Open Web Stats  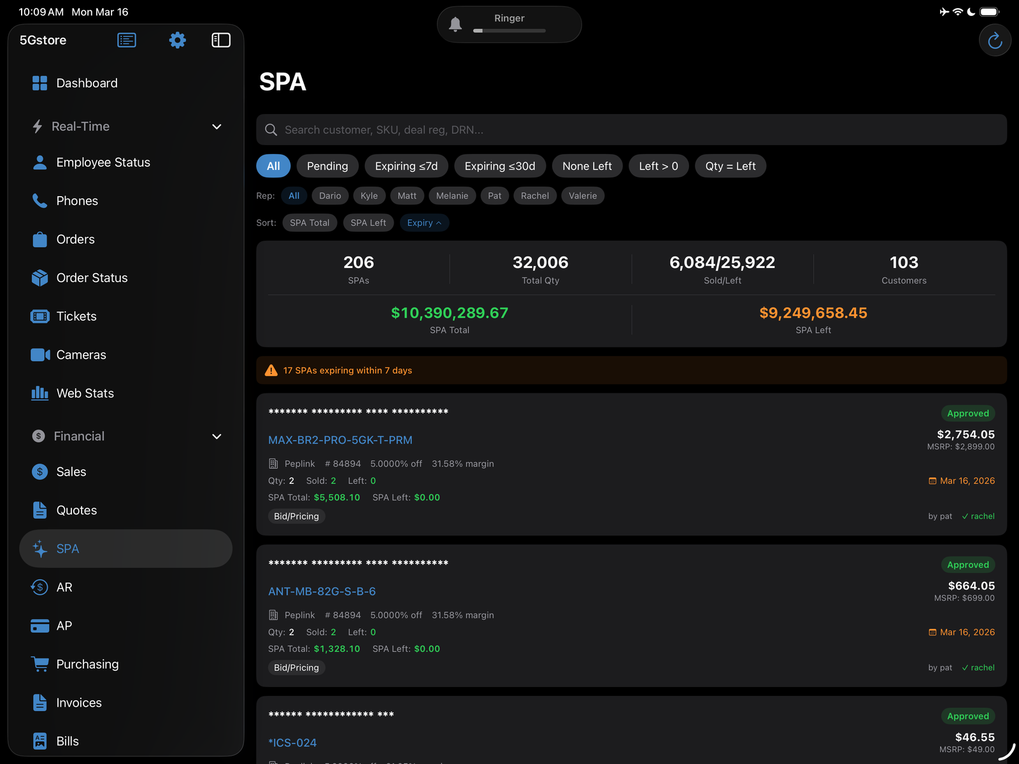click(85, 393)
